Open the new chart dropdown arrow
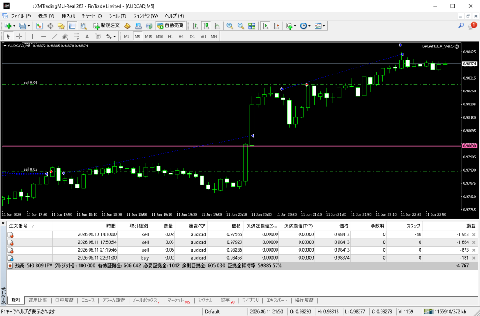 pyautogui.click(x=15, y=26)
